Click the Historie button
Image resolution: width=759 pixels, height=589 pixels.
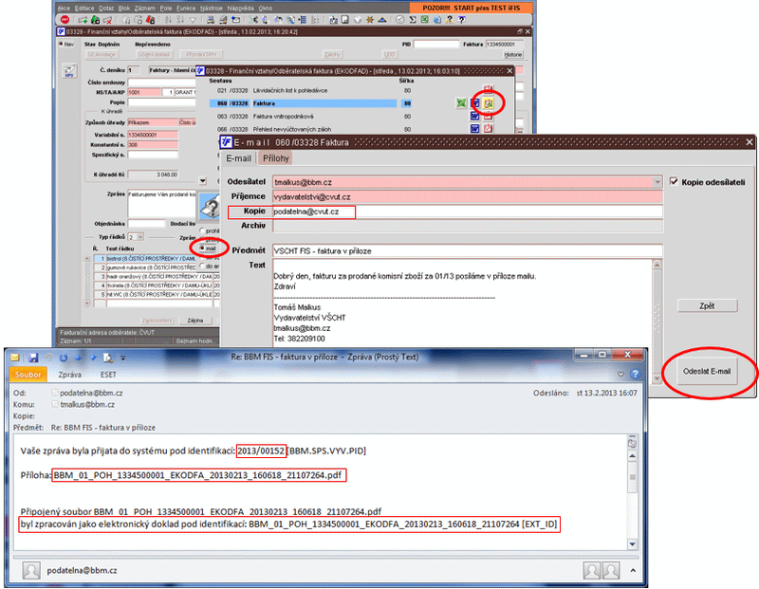tap(513, 55)
